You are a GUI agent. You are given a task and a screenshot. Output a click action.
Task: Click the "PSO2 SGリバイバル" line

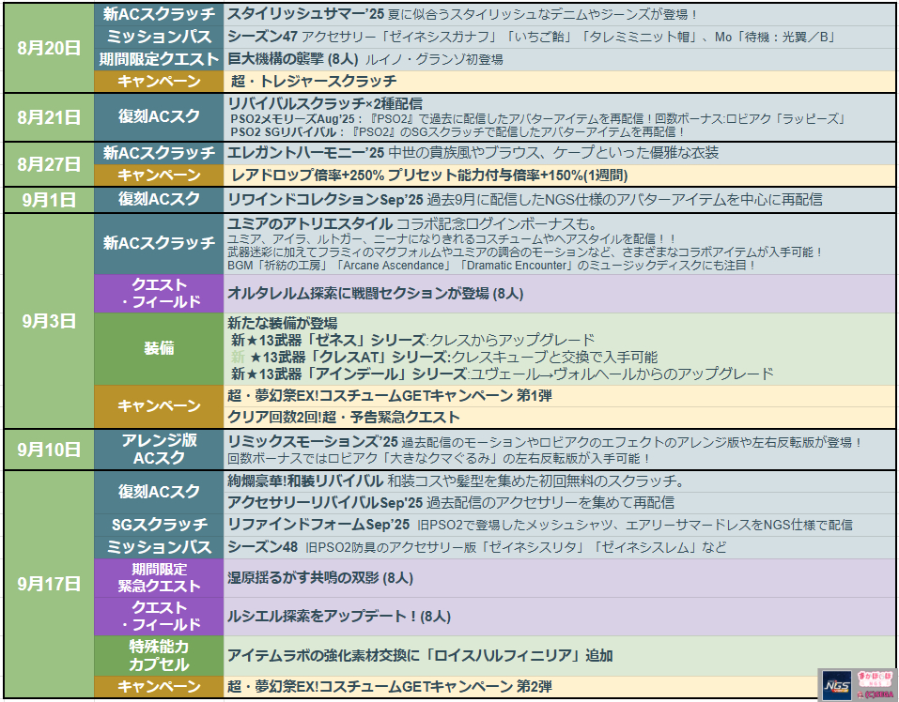click(457, 131)
